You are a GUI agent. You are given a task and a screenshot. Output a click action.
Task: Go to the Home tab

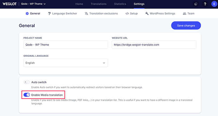coord(79,4)
